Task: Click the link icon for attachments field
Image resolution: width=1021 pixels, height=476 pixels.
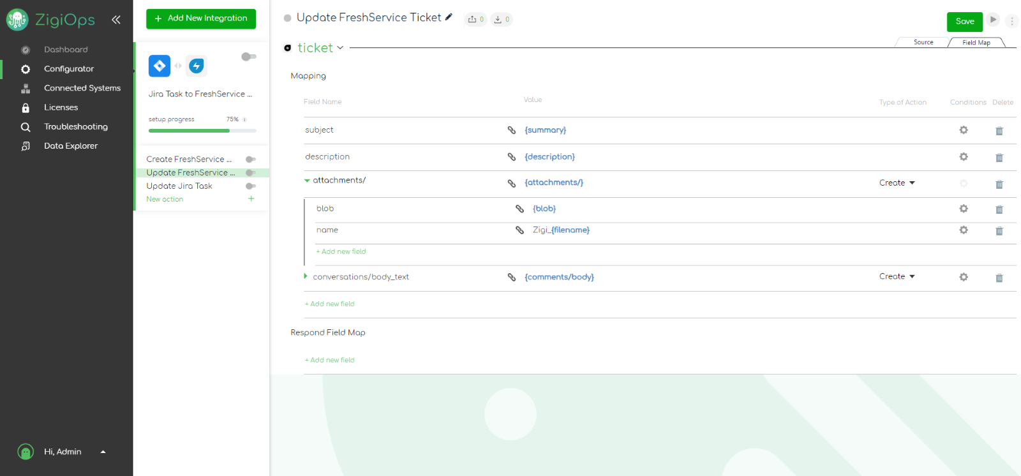Action: coord(512,183)
